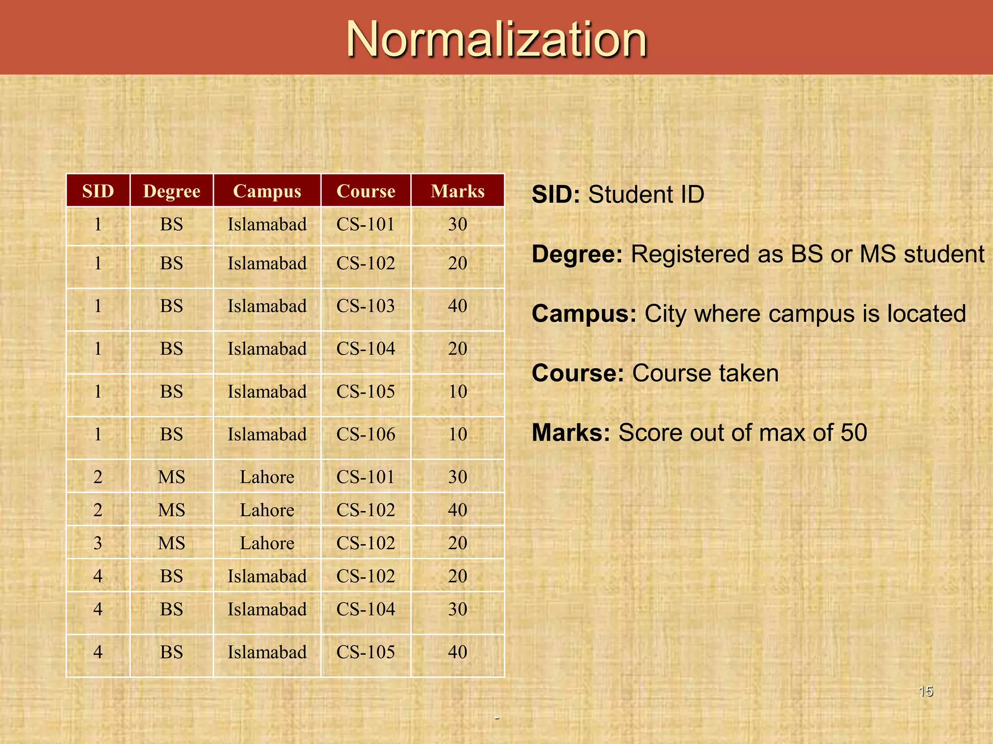Click the Marks column header
Screen dimensions: 993x744
coord(457,191)
